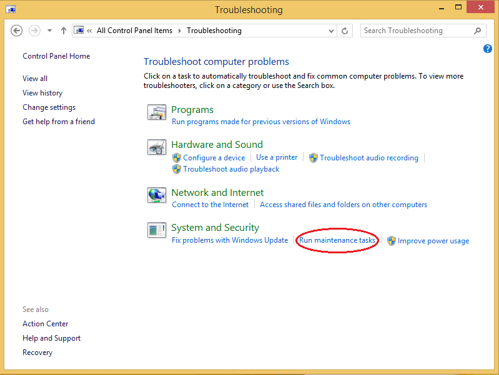
Task: Open Action Center under See also
Action: 45,324
